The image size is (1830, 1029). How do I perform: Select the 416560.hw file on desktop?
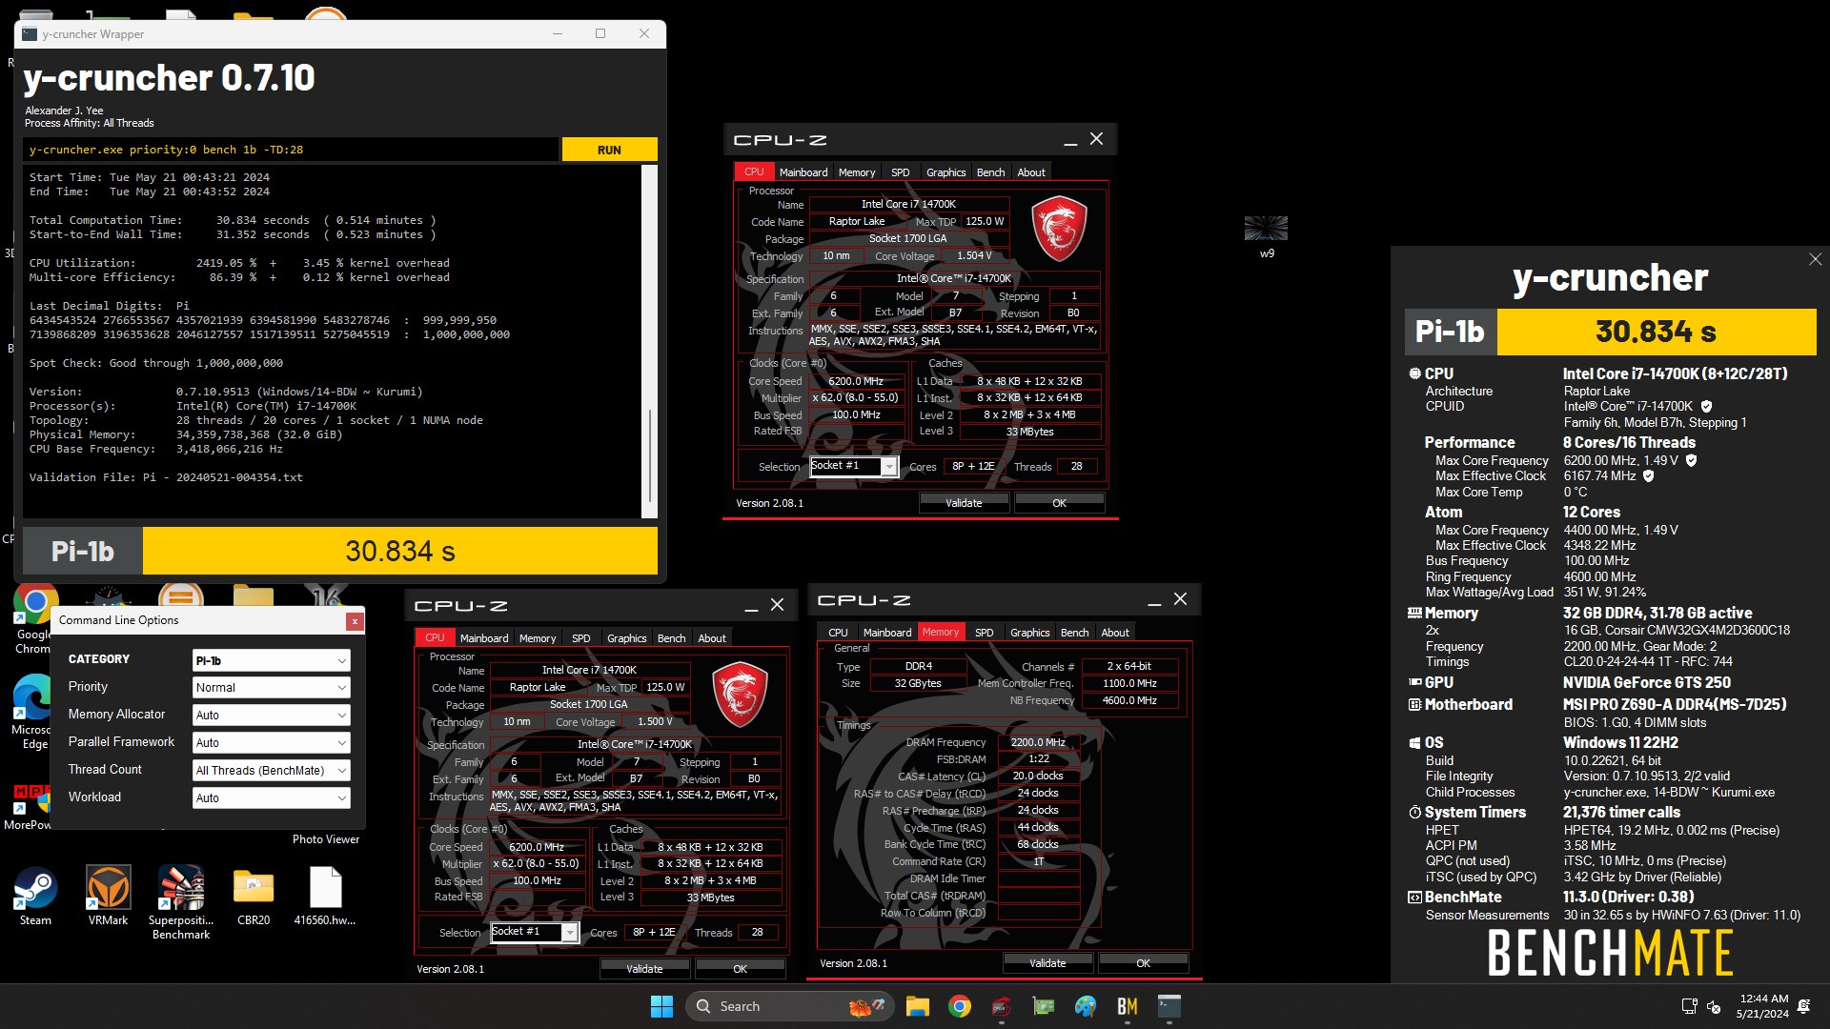pyautogui.click(x=325, y=896)
